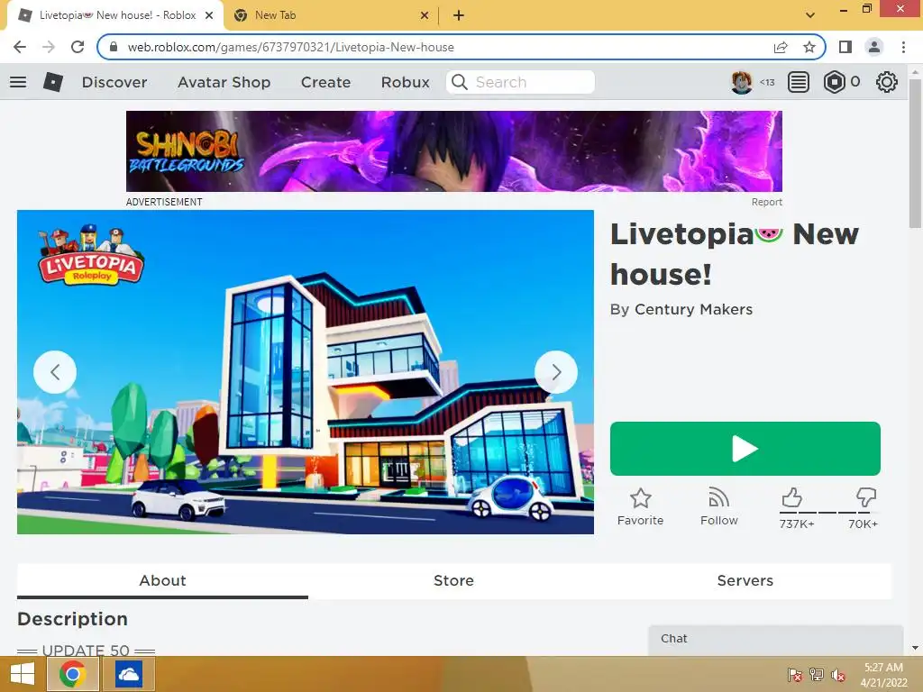
Task: Open the user avatar profile icon
Action: pyautogui.click(x=741, y=82)
